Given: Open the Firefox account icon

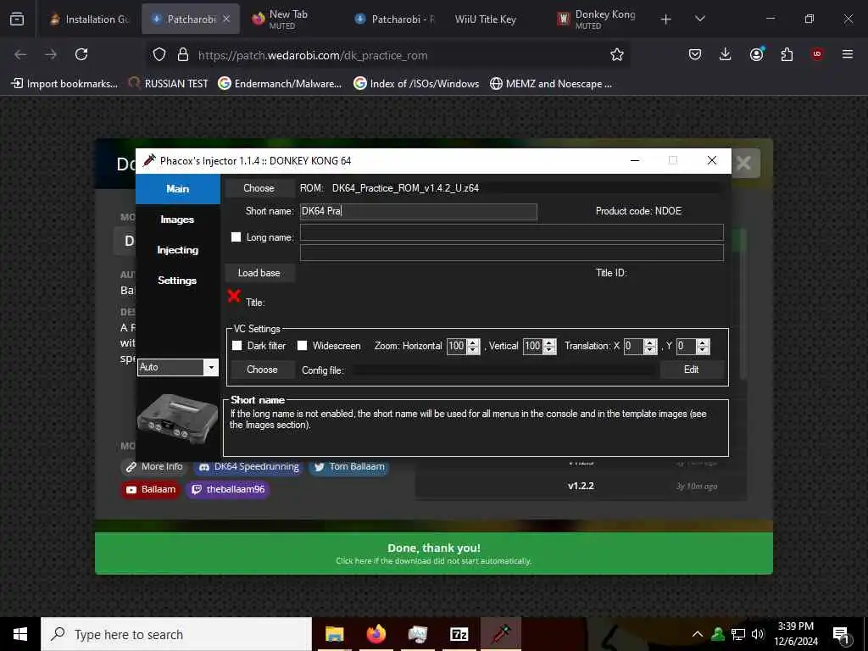Looking at the screenshot, I should point(756,54).
